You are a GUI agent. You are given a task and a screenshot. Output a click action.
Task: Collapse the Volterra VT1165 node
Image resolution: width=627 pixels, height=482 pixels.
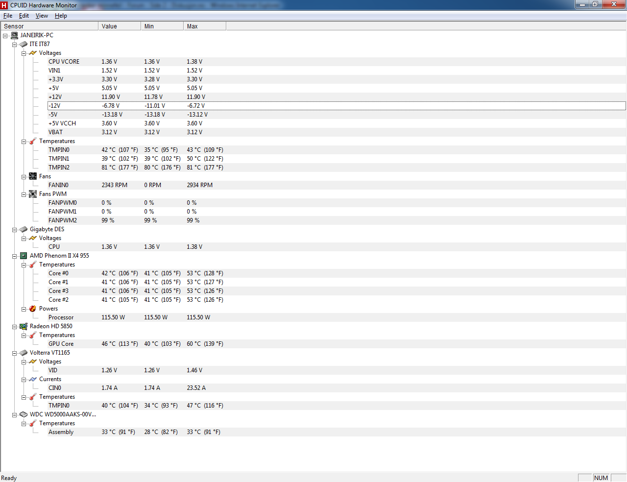(14, 353)
